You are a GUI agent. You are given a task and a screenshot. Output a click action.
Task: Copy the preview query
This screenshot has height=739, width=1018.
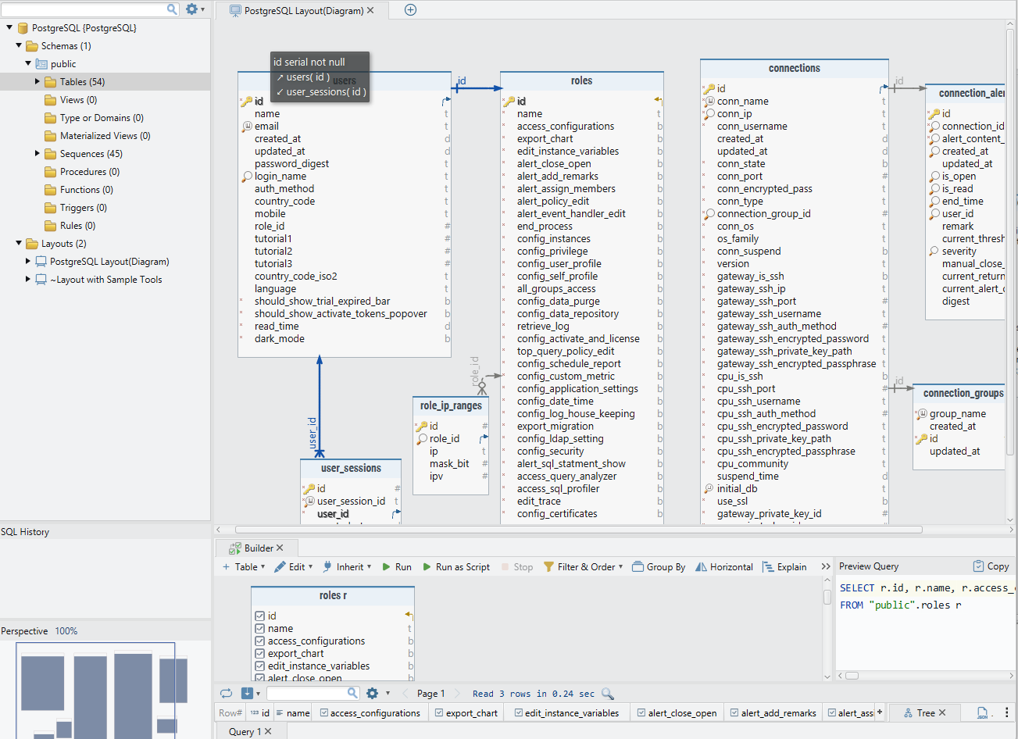click(x=991, y=566)
